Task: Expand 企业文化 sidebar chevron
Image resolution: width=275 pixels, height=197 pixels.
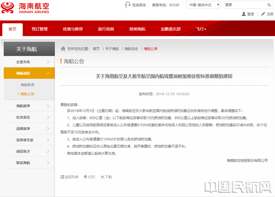Action: tap(48, 62)
